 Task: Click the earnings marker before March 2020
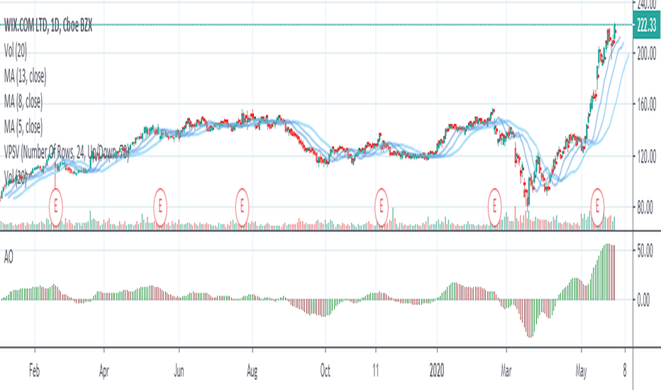pyautogui.click(x=494, y=207)
